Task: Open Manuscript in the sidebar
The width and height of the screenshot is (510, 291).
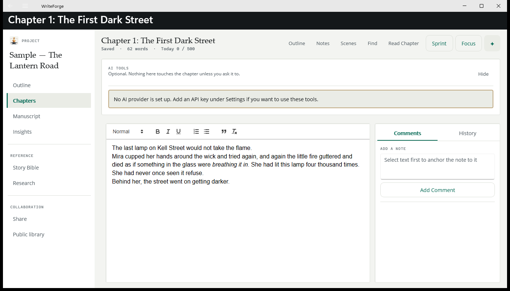Action: pos(49,116)
